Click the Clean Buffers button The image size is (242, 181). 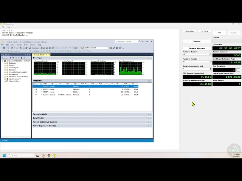(x=190, y=31)
